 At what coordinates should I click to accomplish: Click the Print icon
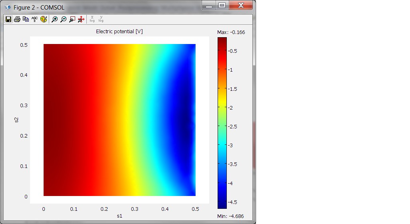click(x=17, y=19)
